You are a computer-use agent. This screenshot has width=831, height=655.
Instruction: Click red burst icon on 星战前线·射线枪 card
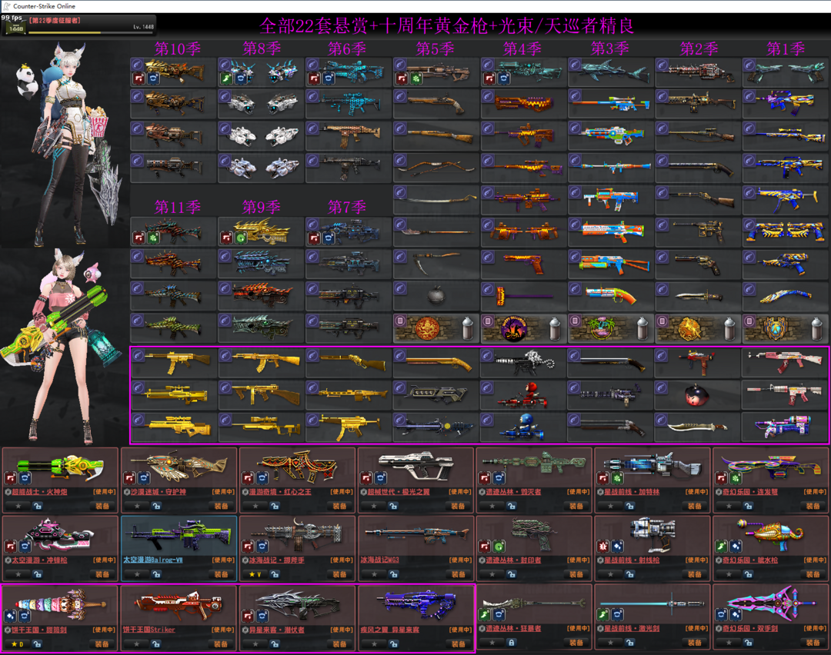pyautogui.click(x=604, y=546)
